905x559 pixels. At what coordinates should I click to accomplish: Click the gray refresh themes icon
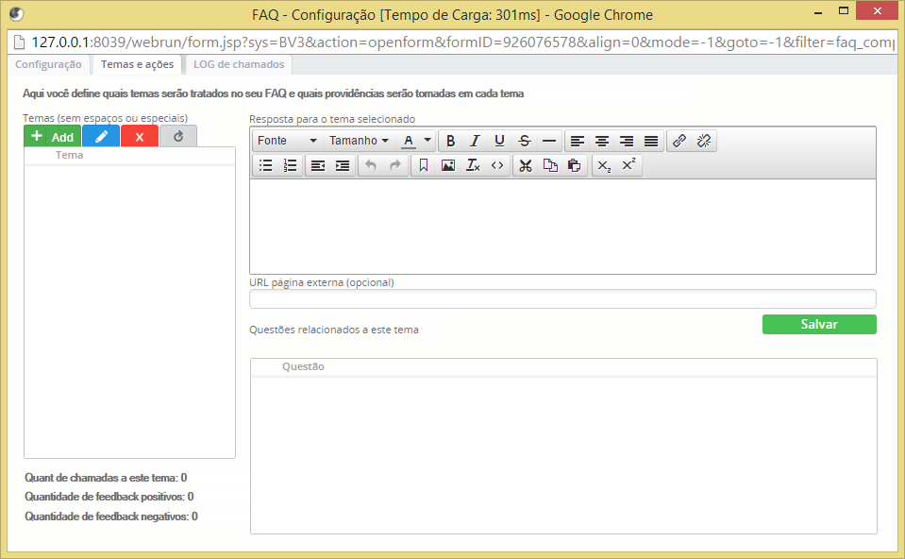pos(178,136)
